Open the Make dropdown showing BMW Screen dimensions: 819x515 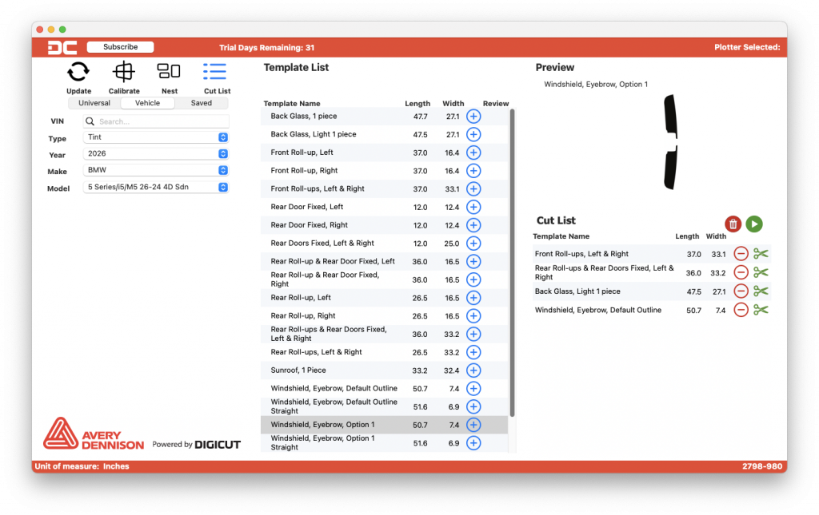point(225,170)
